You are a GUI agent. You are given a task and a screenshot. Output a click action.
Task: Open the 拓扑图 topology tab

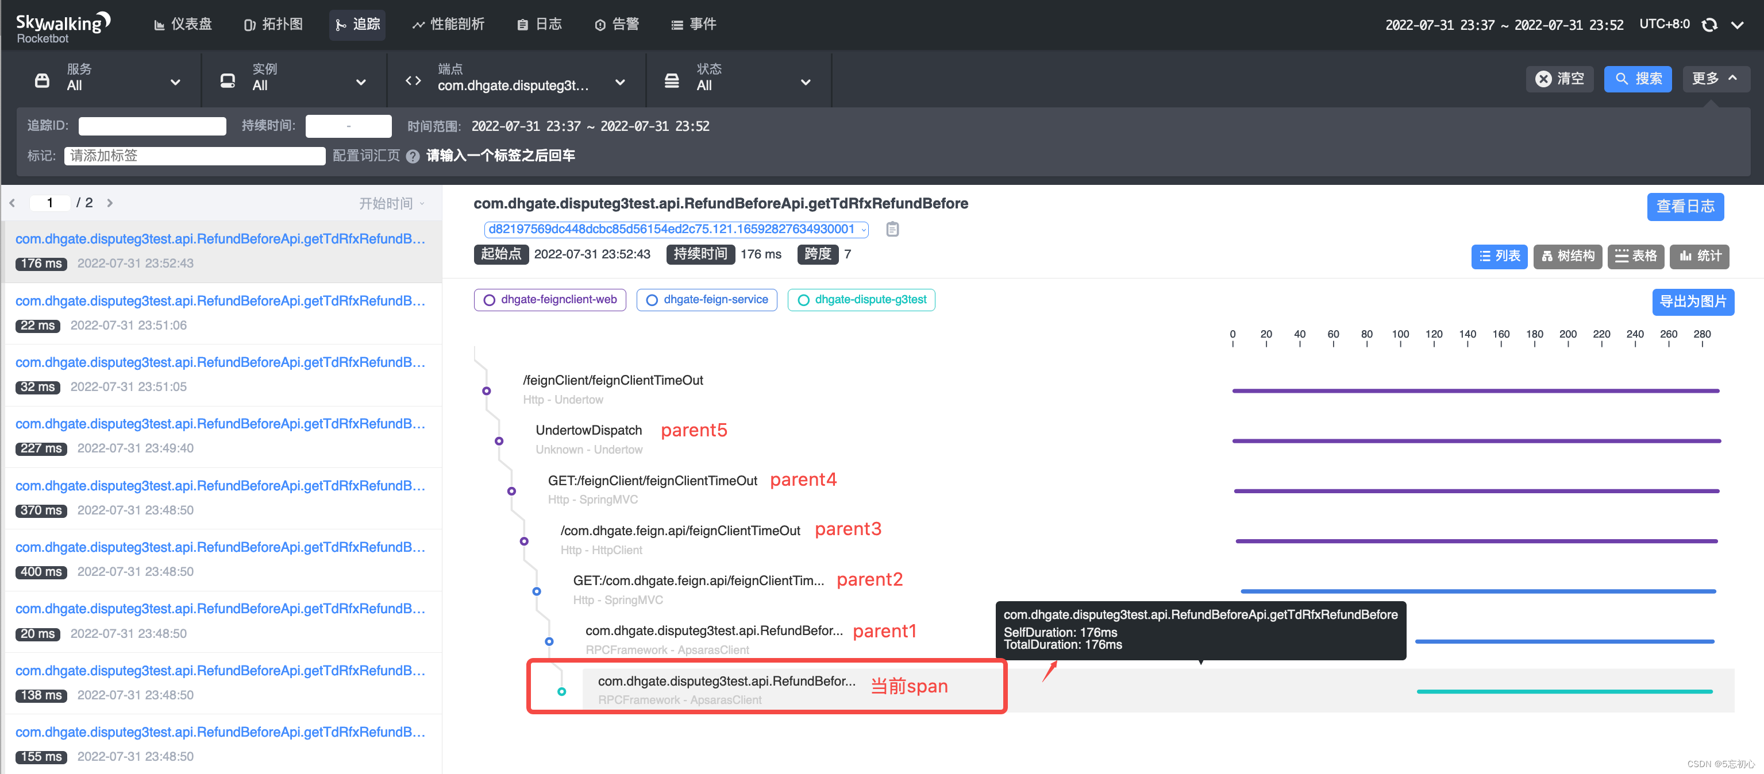pyautogui.click(x=274, y=25)
